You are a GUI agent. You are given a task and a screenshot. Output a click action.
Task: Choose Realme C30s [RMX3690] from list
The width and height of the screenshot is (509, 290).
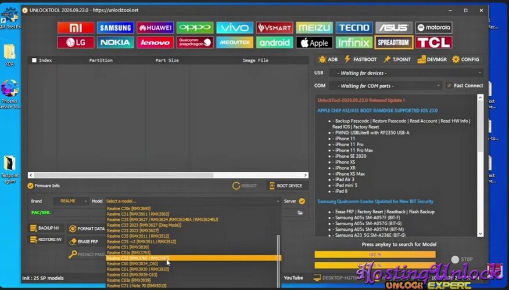coord(128,209)
